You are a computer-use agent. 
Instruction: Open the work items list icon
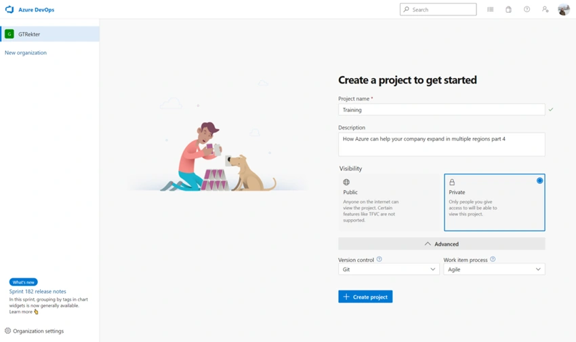tap(490, 9)
